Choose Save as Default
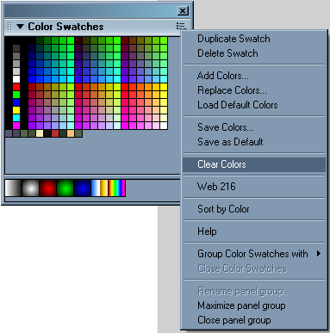The width and height of the screenshot is (330, 333). coord(230,142)
